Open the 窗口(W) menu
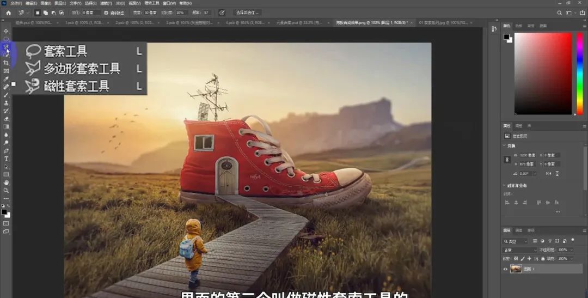This screenshot has height=298, width=588. [x=169, y=3]
